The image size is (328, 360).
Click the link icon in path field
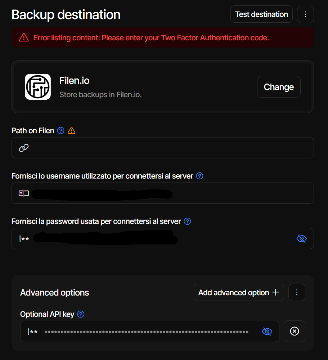click(24, 148)
